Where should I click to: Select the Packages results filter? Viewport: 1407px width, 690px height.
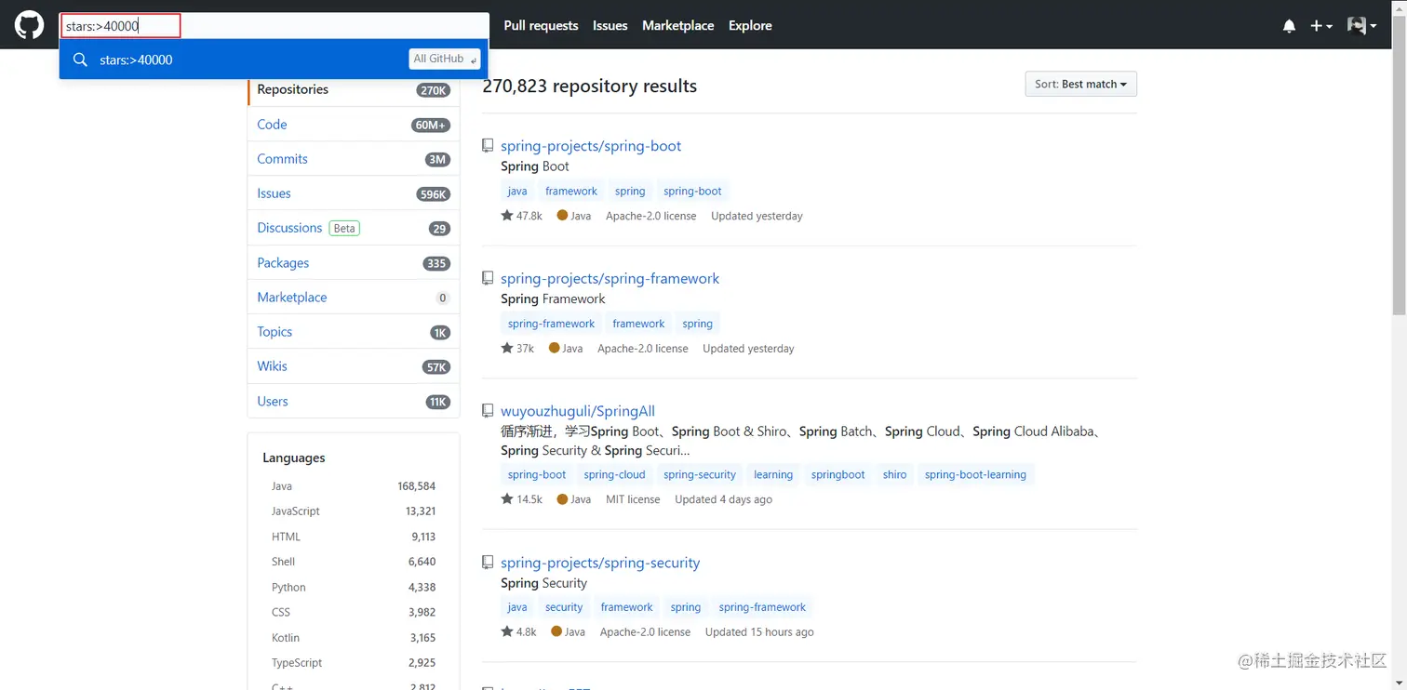click(x=353, y=263)
